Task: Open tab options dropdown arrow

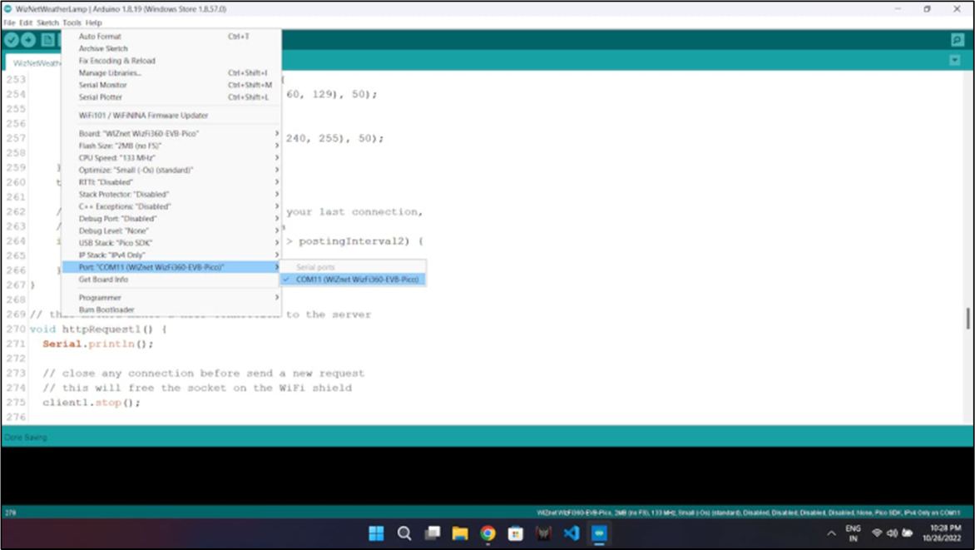Action: pos(954,61)
